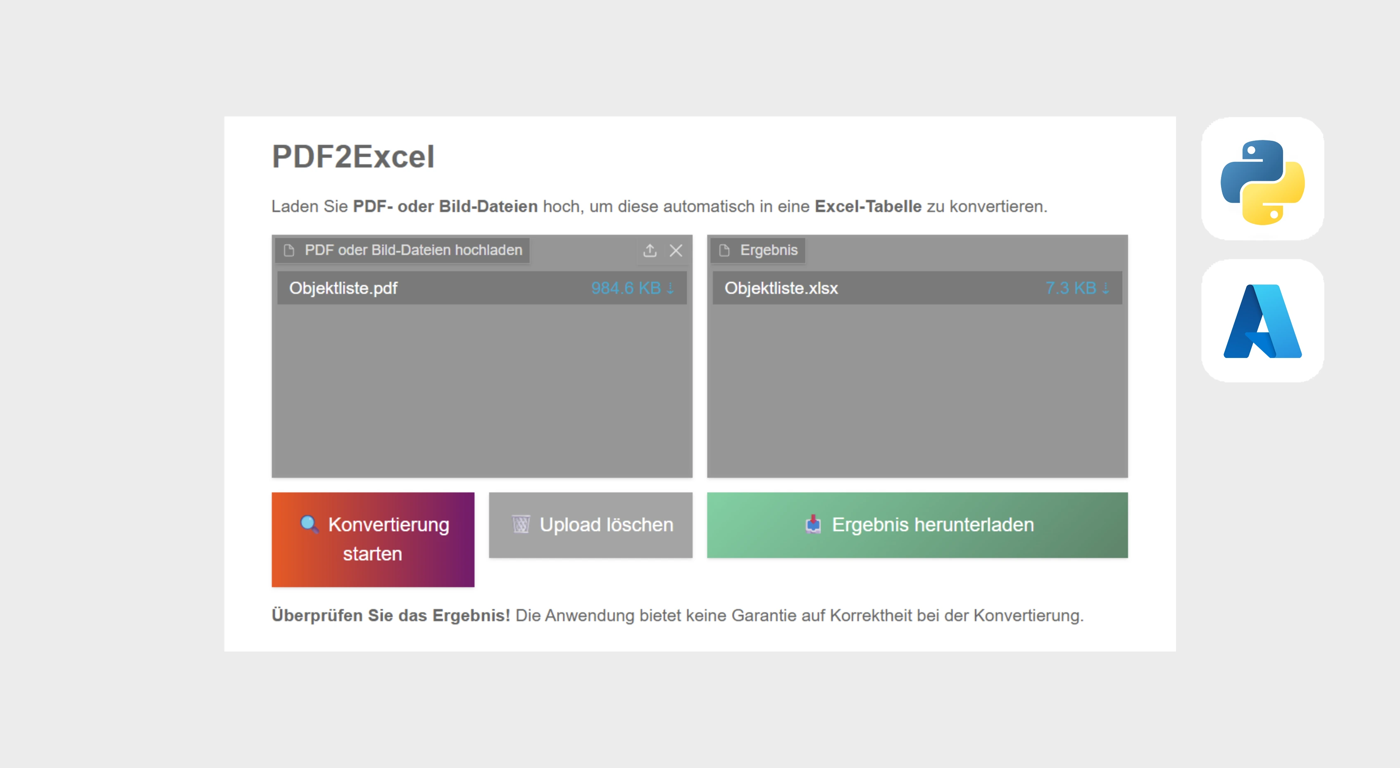Download Objektliste.pdf via the 984.6 KB link

tap(632, 288)
